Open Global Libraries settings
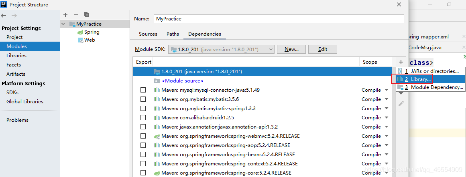 [x=25, y=101]
